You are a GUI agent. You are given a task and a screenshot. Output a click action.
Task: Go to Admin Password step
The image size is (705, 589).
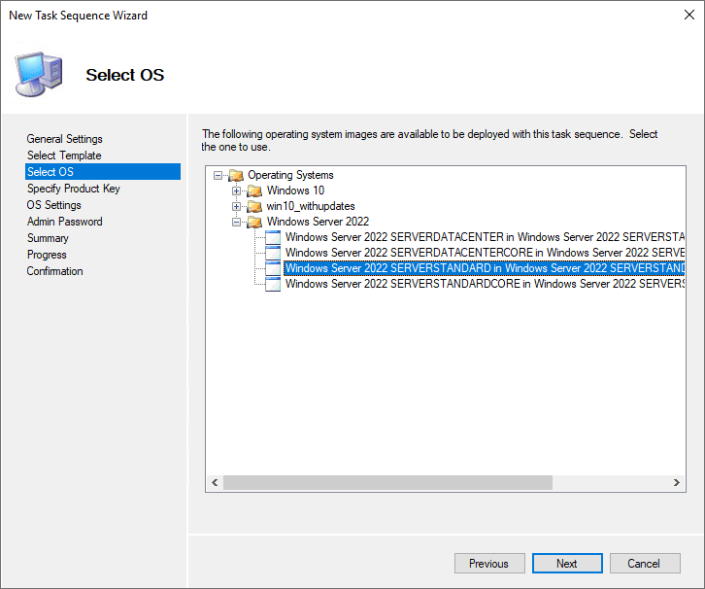(65, 222)
